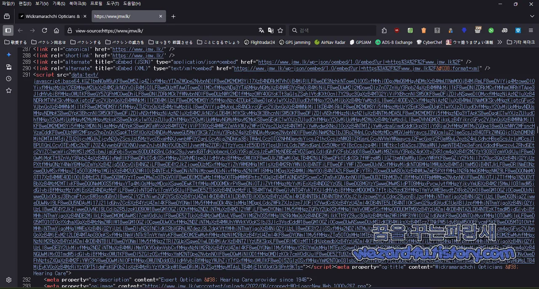
Task: Toggle the Off-labeled trash can extension
Action: [x=478, y=30]
